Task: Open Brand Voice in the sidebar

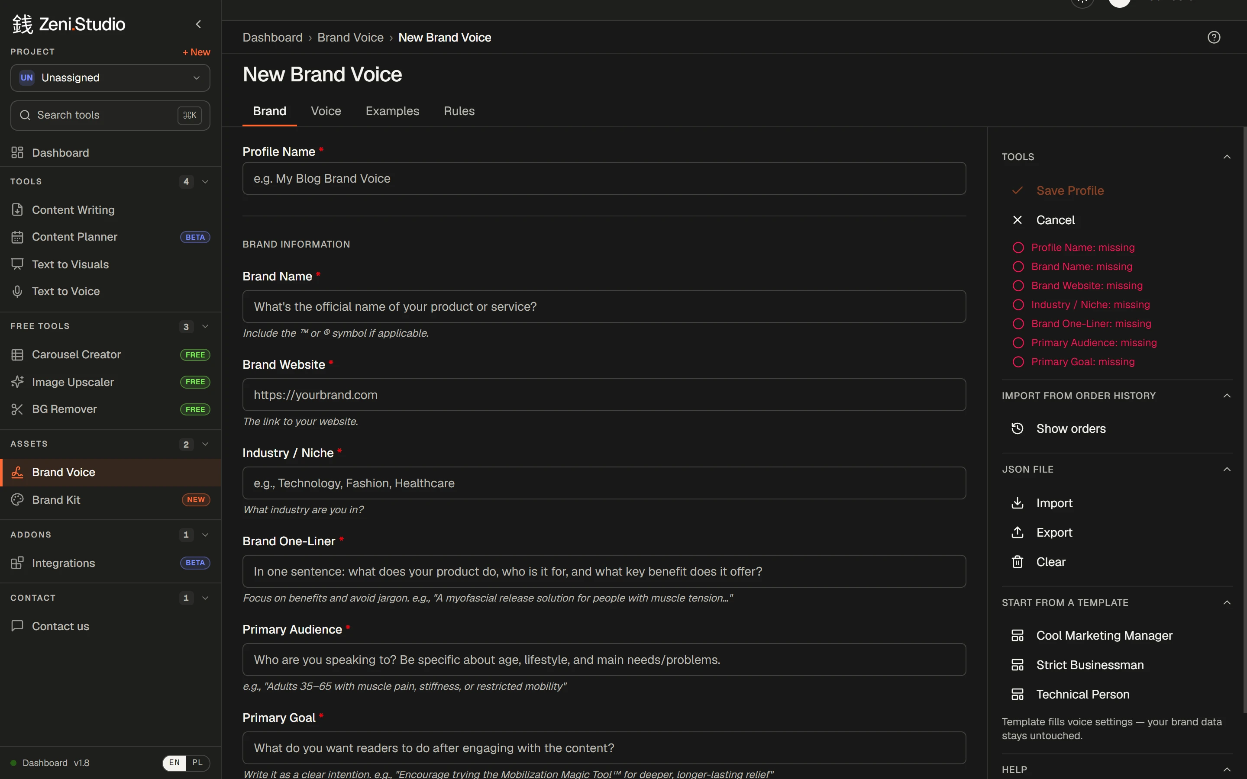Action: coord(110,472)
